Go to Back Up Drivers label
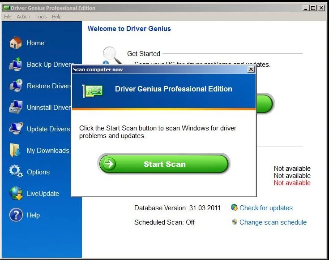This screenshot has height=260, width=329. pyautogui.click(x=49, y=64)
